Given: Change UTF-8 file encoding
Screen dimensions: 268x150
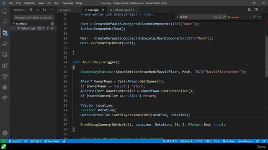Looking at the screenshot, I should click(199, 141).
